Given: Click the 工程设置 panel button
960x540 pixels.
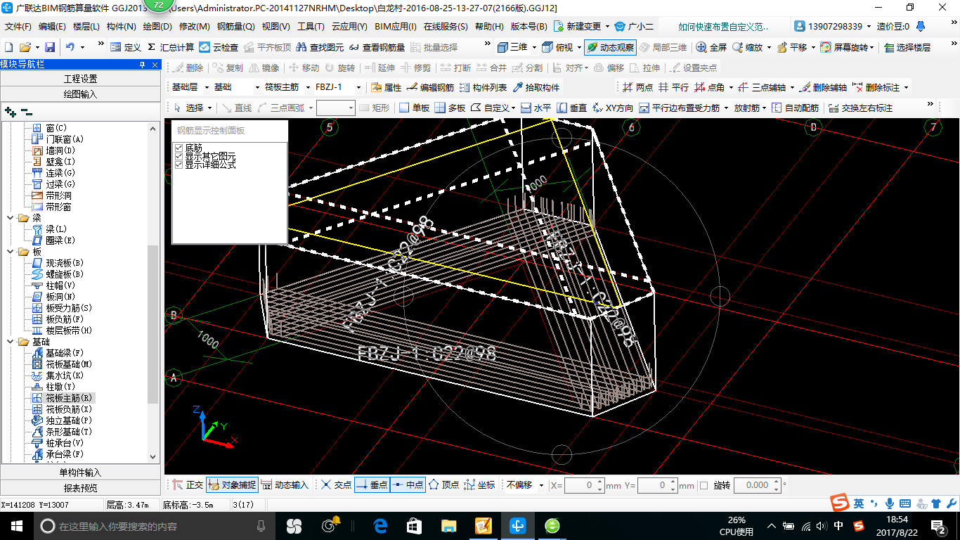Looking at the screenshot, I should pyautogui.click(x=81, y=79).
